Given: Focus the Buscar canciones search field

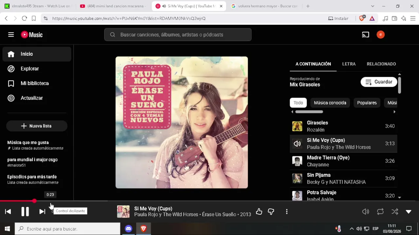Looking at the screenshot, I should [178, 35].
